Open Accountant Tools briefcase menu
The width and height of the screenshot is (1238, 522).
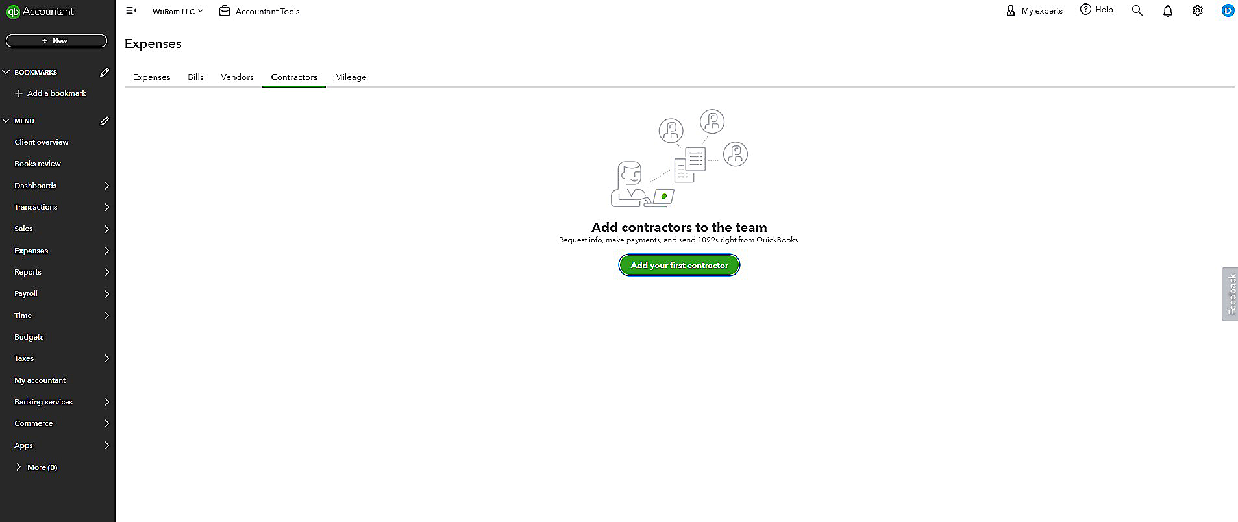click(260, 12)
